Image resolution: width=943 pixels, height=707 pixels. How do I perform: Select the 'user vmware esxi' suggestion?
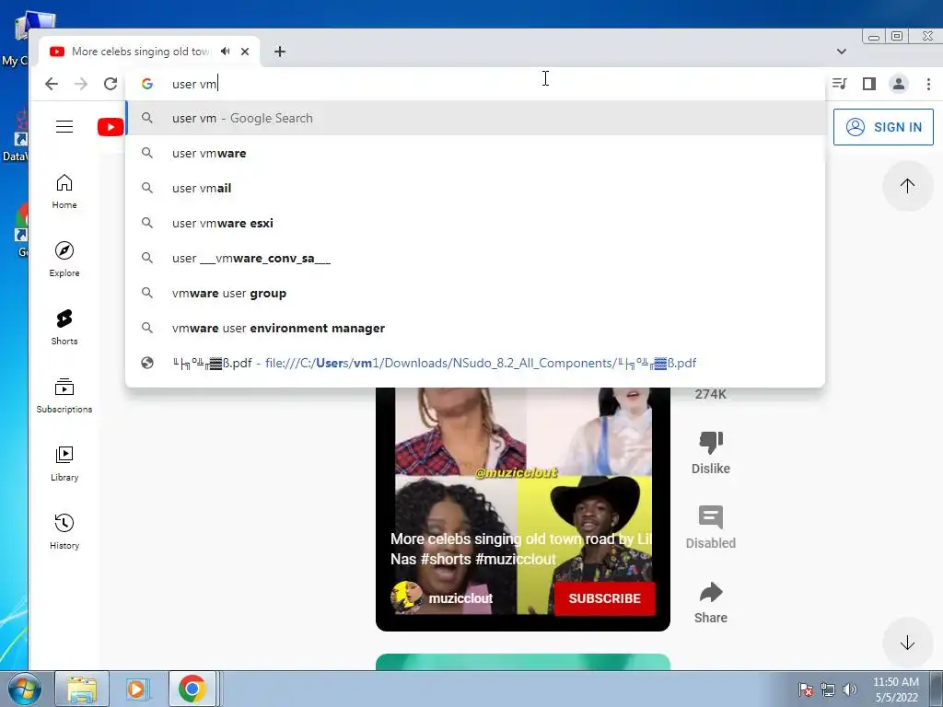pyautogui.click(x=475, y=223)
